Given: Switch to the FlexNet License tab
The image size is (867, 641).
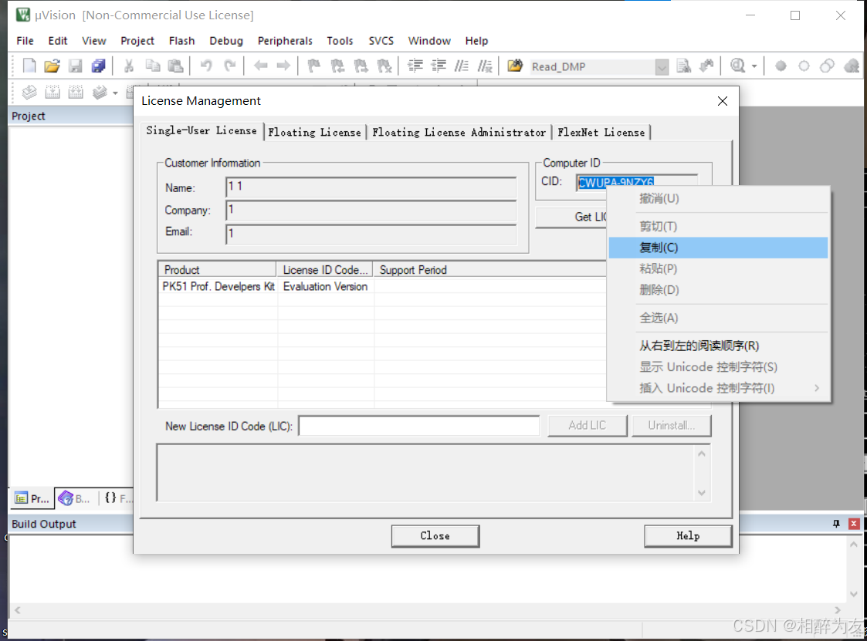Looking at the screenshot, I should [601, 132].
